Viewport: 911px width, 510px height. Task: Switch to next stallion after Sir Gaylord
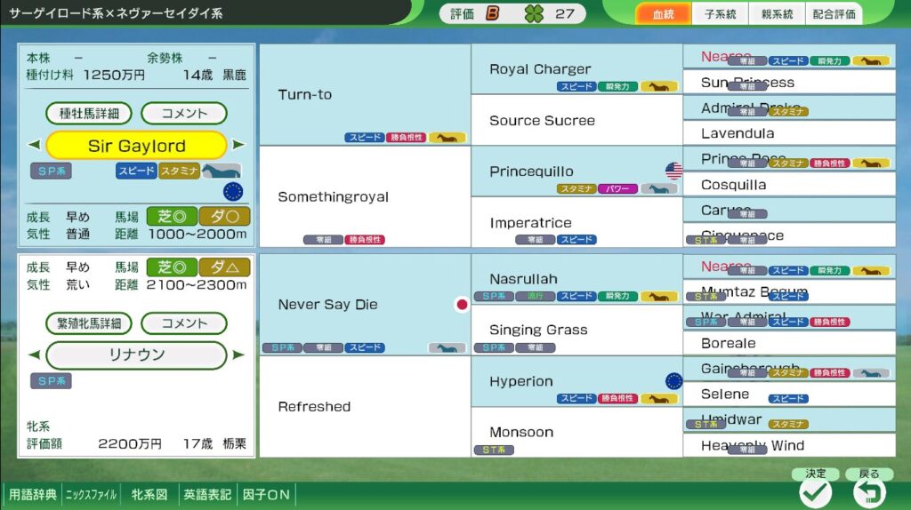pyautogui.click(x=238, y=145)
